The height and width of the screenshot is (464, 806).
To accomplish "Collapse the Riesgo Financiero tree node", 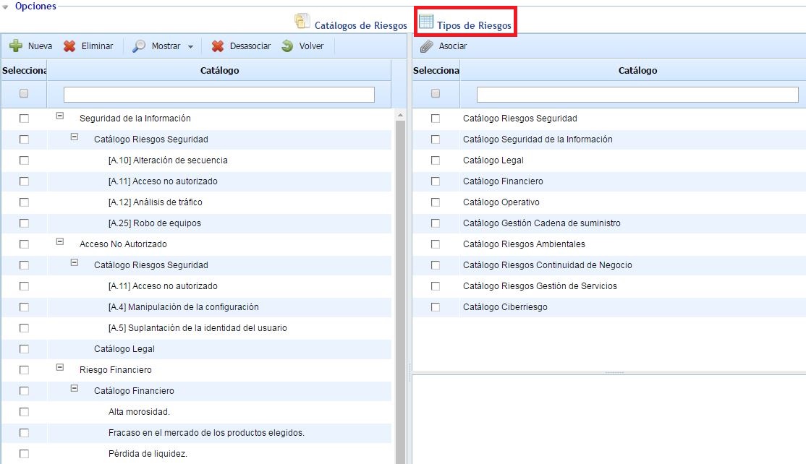I will pyautogui.click(x=60, y=367).
